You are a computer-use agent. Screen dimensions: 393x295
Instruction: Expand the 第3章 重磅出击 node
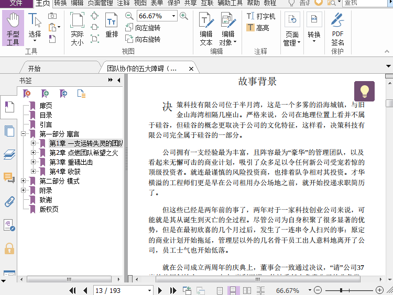[33, 162]
